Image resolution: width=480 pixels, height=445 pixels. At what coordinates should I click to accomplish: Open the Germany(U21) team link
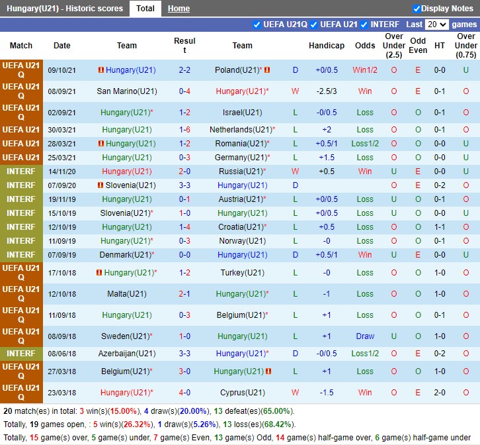tap(240, 158)
